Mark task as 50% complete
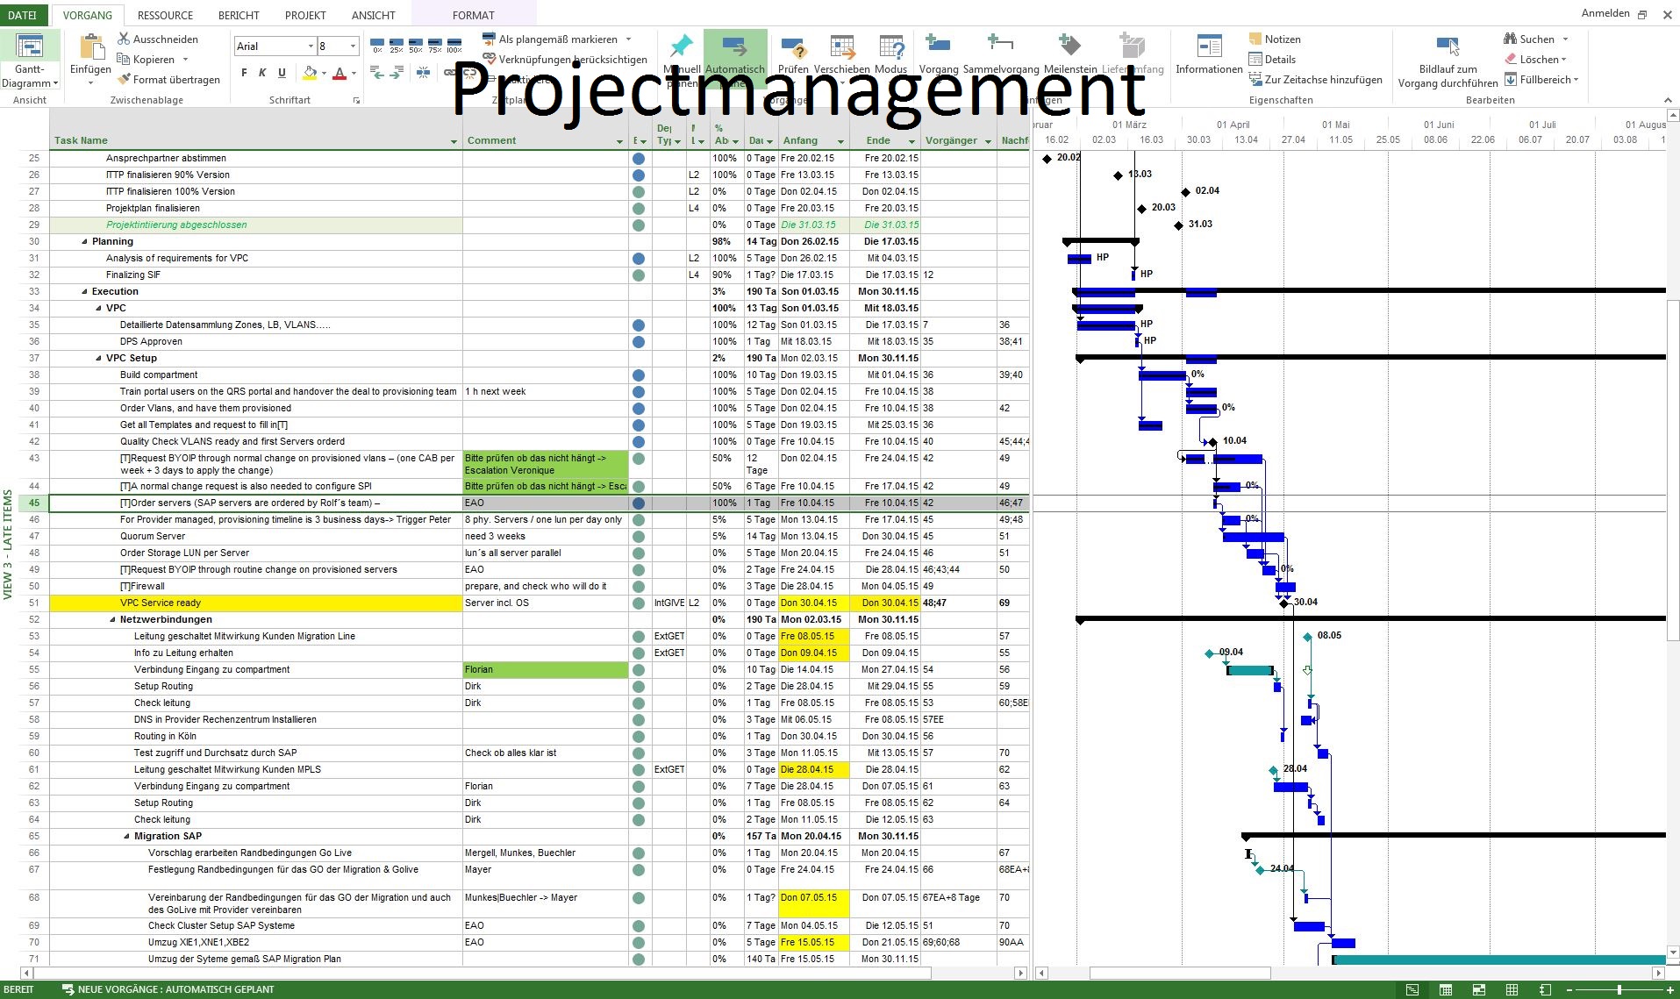 (x=415, y=45)
